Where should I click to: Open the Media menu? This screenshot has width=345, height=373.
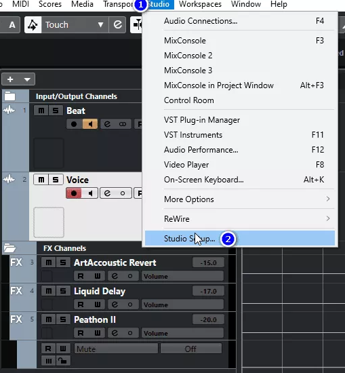pyautogui.click(x=82, y=4)
